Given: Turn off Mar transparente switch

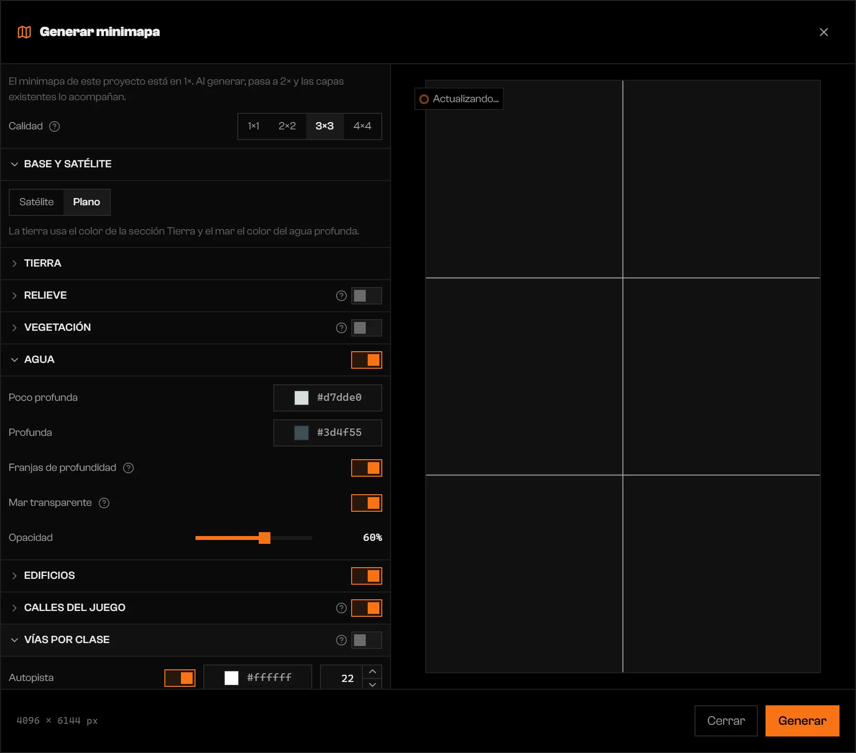Looking at the screenshot, I should (367, 503).
